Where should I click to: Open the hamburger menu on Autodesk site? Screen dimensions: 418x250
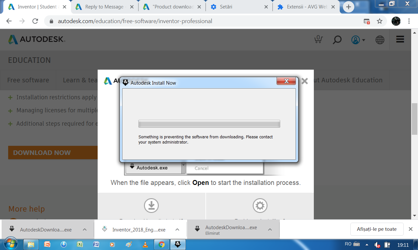coord(400,39)
